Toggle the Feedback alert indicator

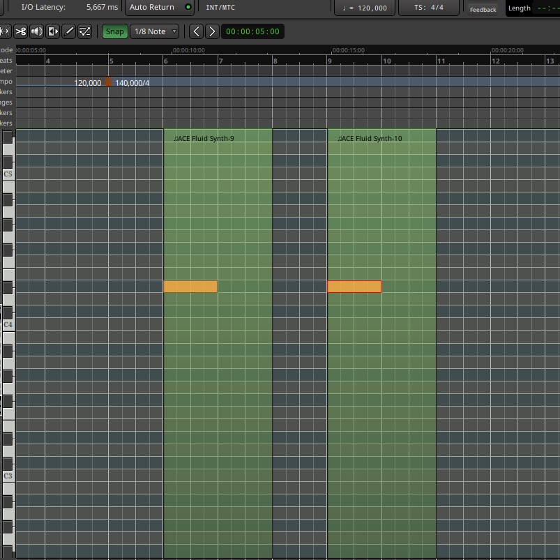pyautogui.click(x=483, y=9)
